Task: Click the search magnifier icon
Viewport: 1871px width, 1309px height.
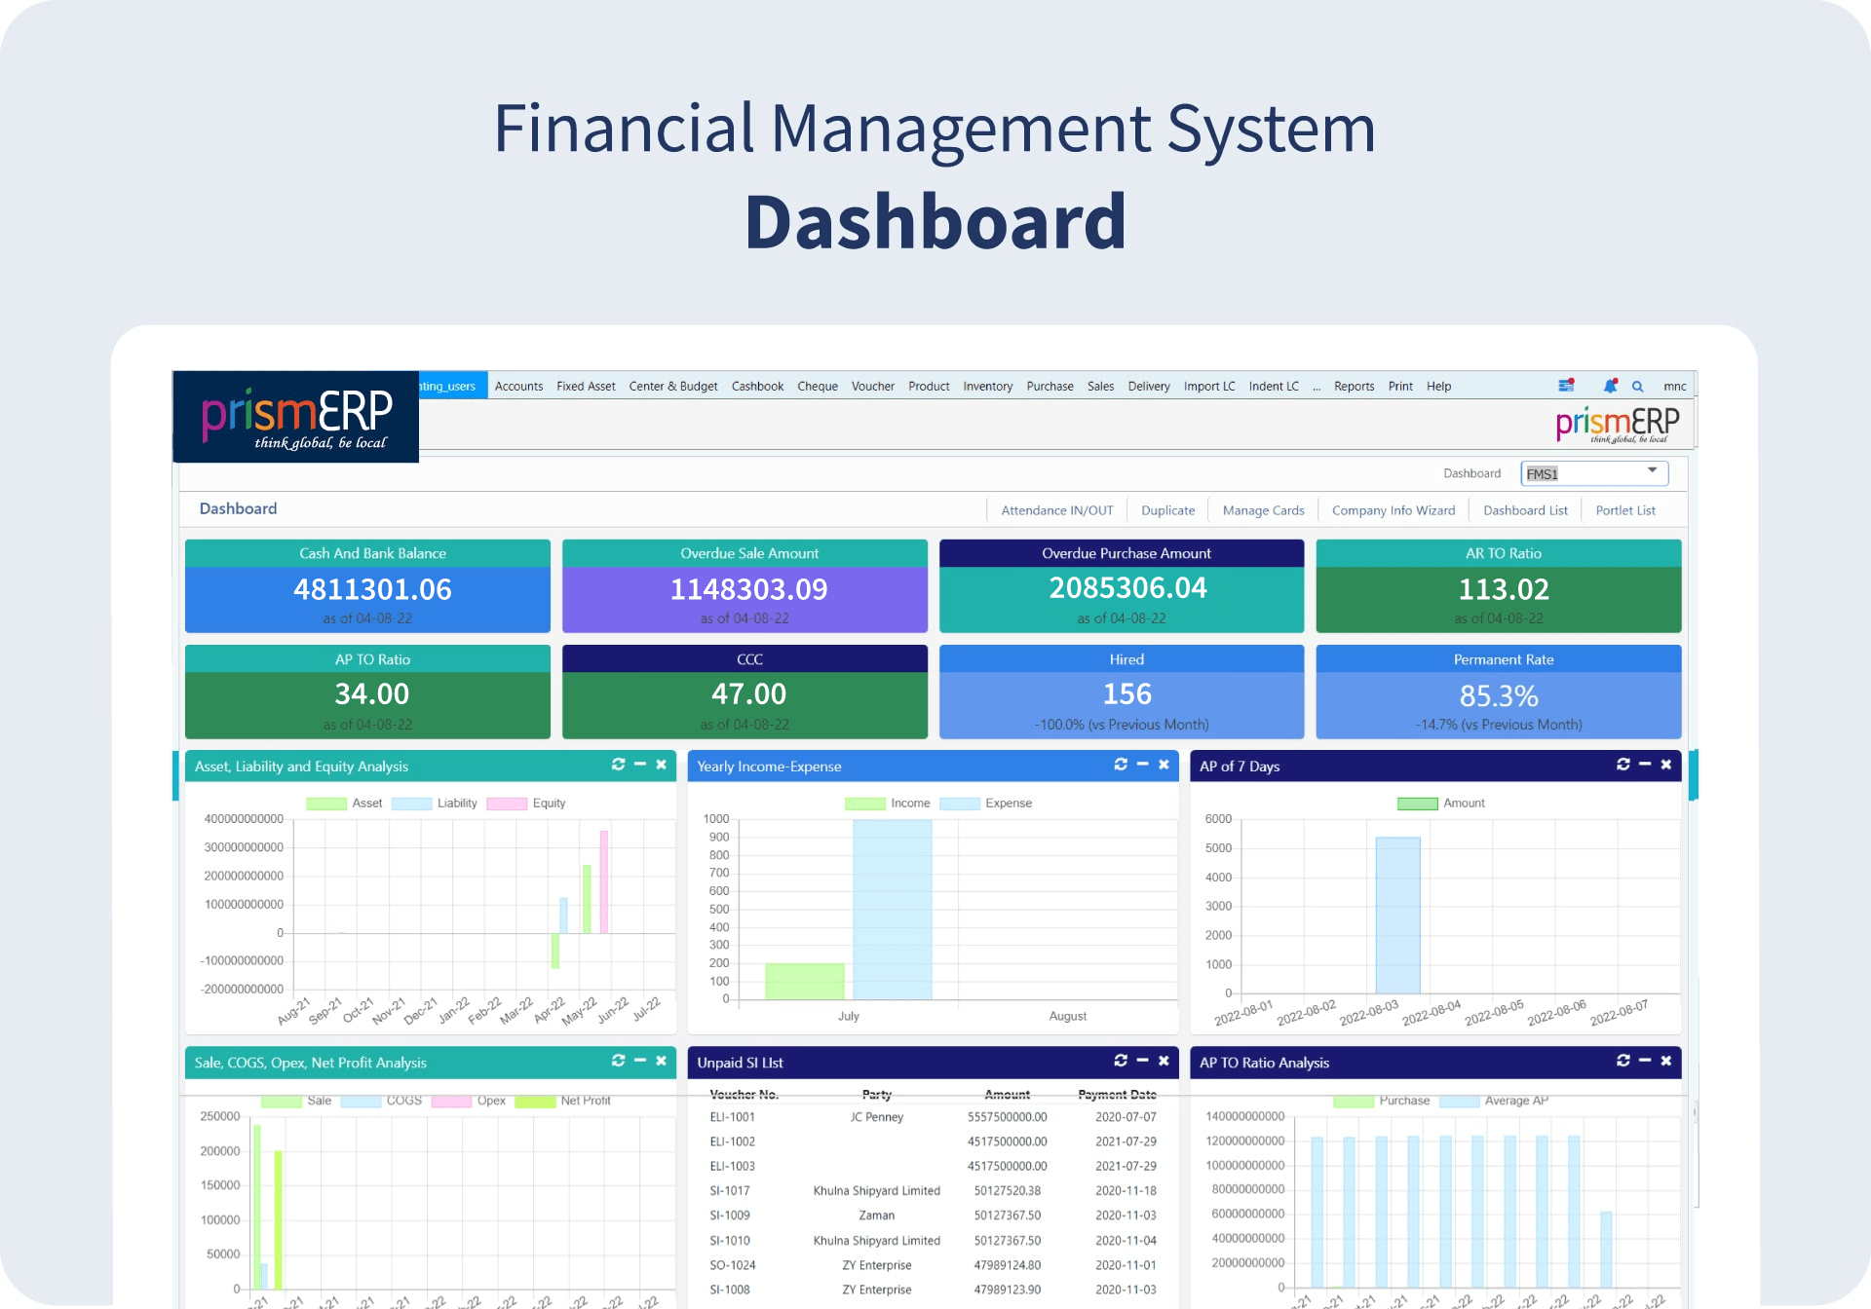Action: [1638, 387]
